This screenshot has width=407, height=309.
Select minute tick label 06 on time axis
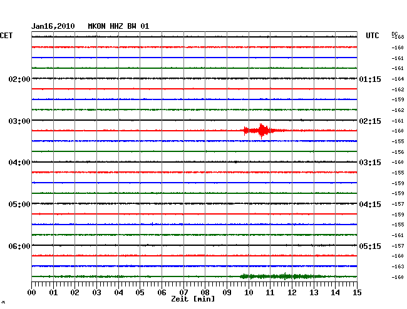pos(162,292)
